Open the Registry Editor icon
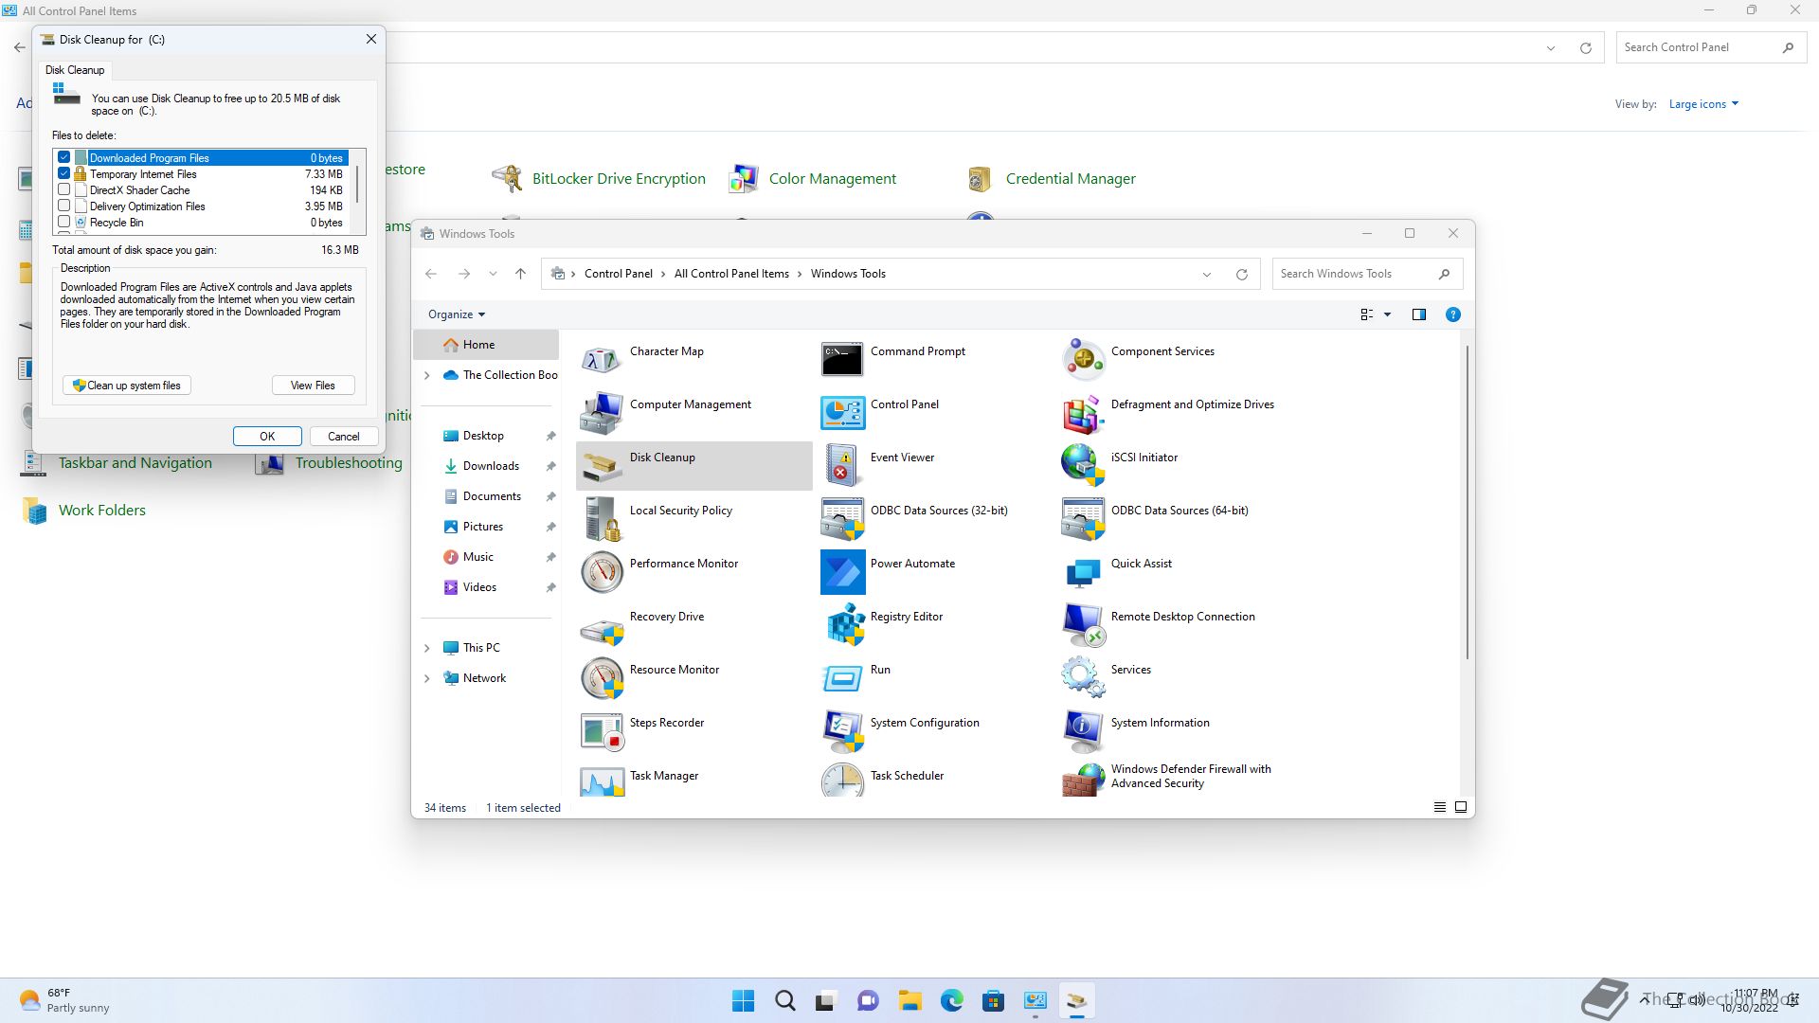 [843, 624]
